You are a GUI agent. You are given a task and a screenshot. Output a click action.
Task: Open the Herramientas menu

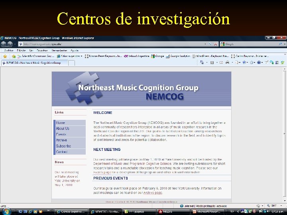59,51
